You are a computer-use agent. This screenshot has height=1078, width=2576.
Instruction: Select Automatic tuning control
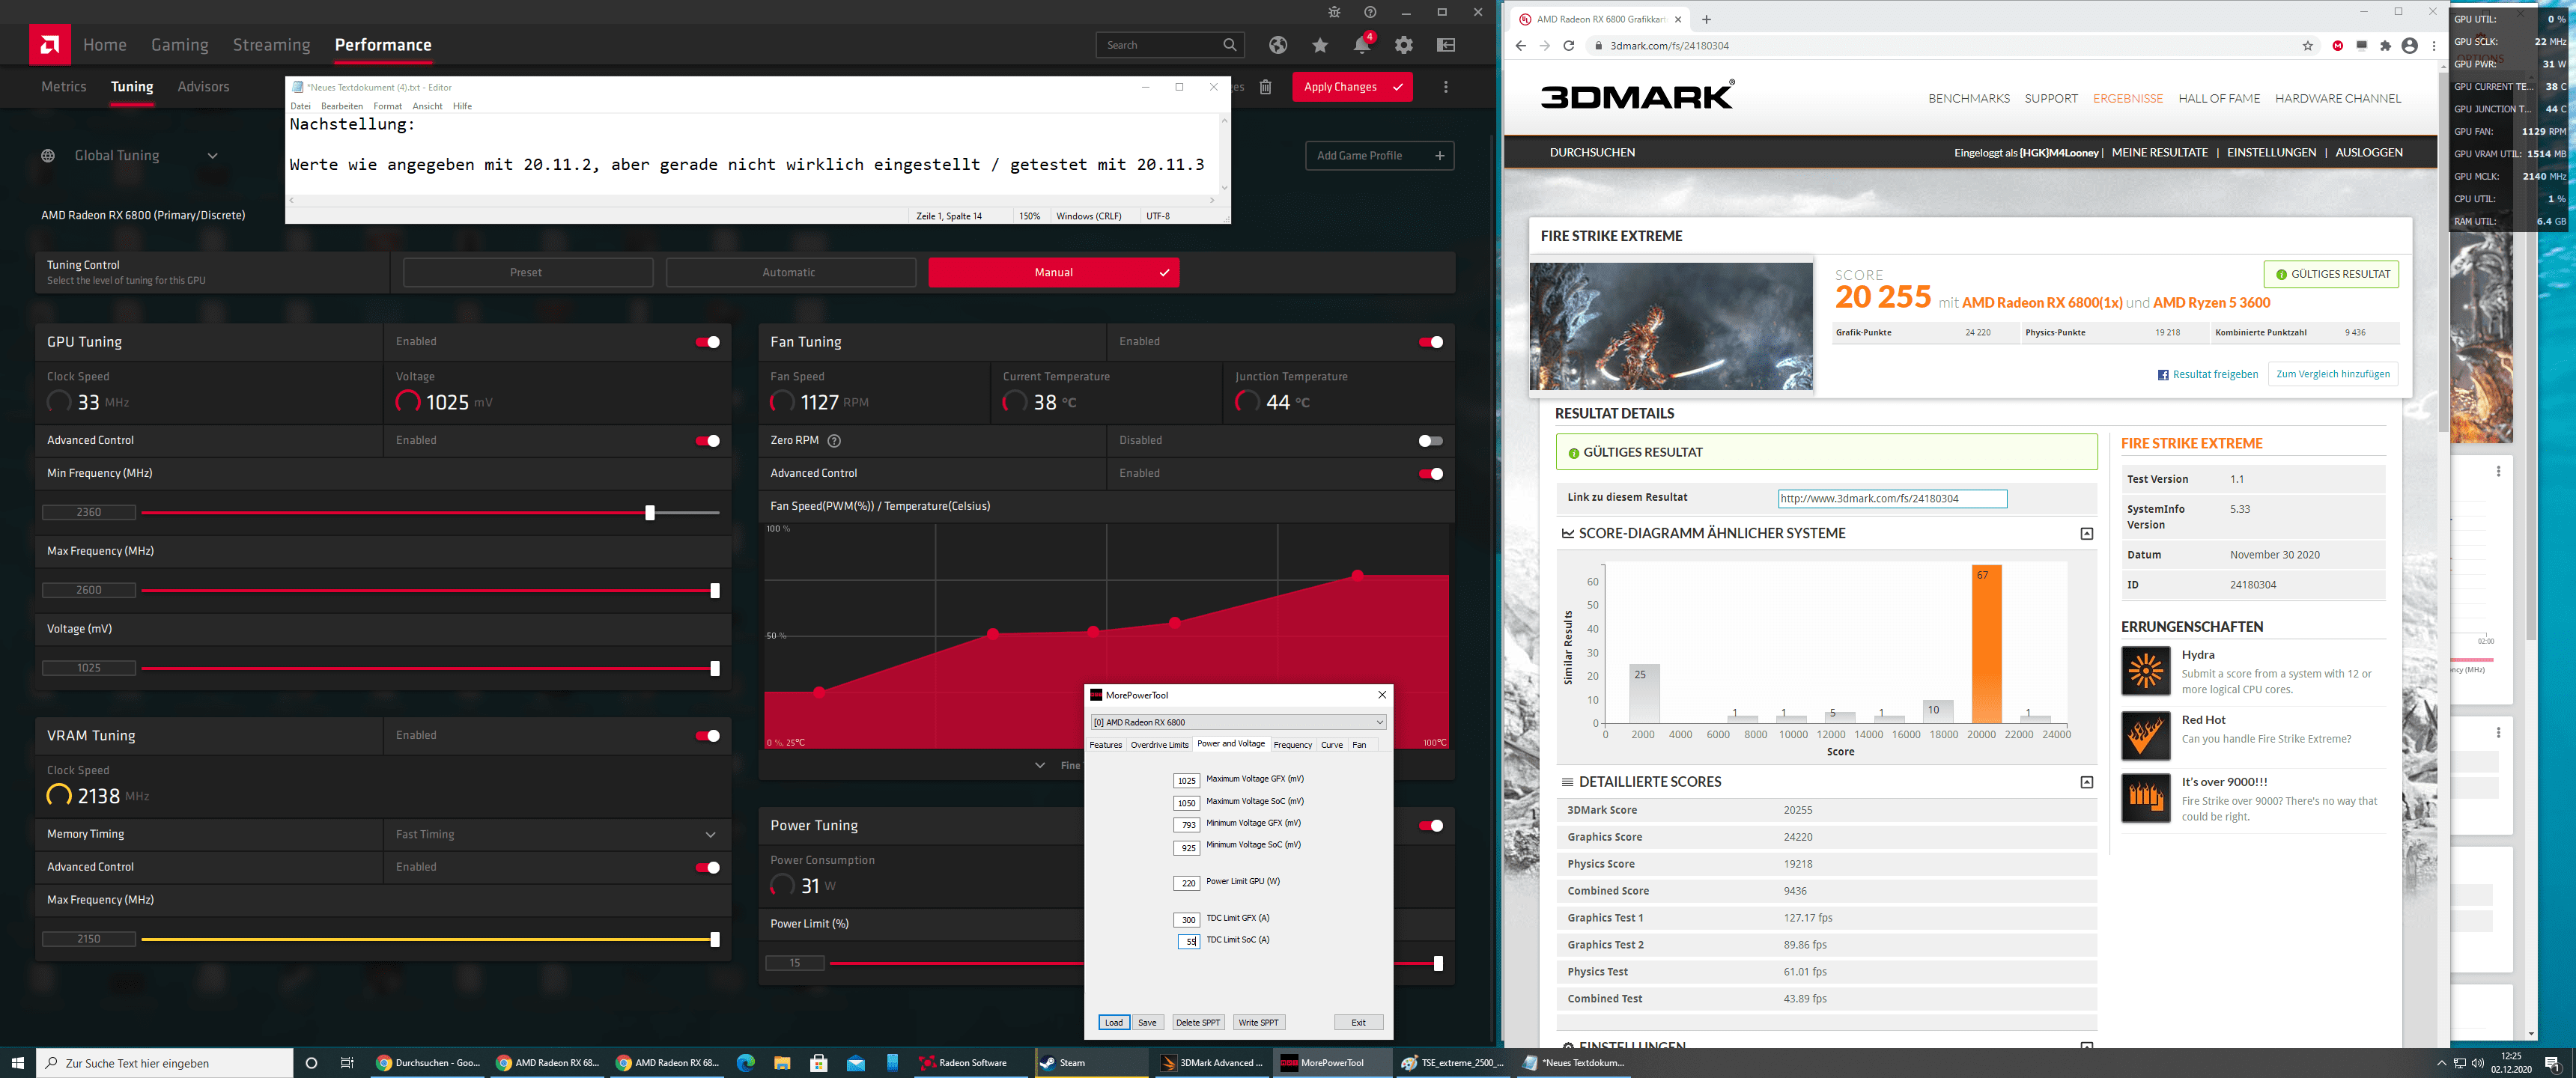pos(790,273)
